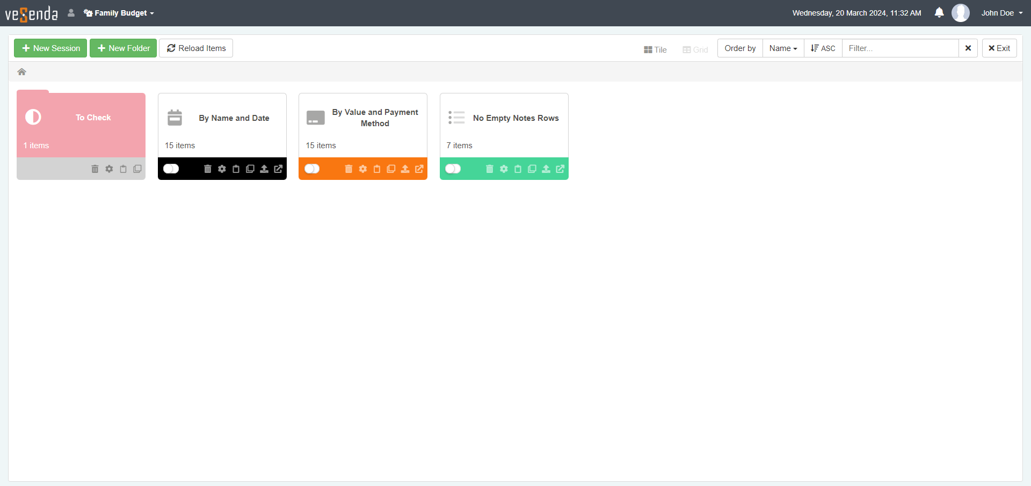Open By Name and Date in new window

pos(278,169)
